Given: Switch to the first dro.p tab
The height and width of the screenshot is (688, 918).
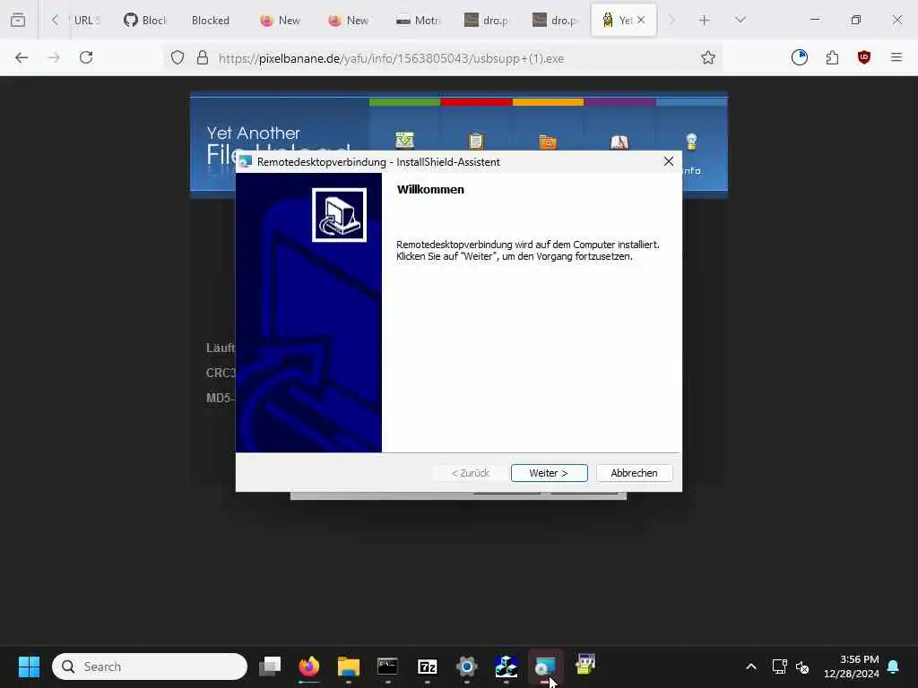Looking at the screenshot, I should click(x=486, y=21).
